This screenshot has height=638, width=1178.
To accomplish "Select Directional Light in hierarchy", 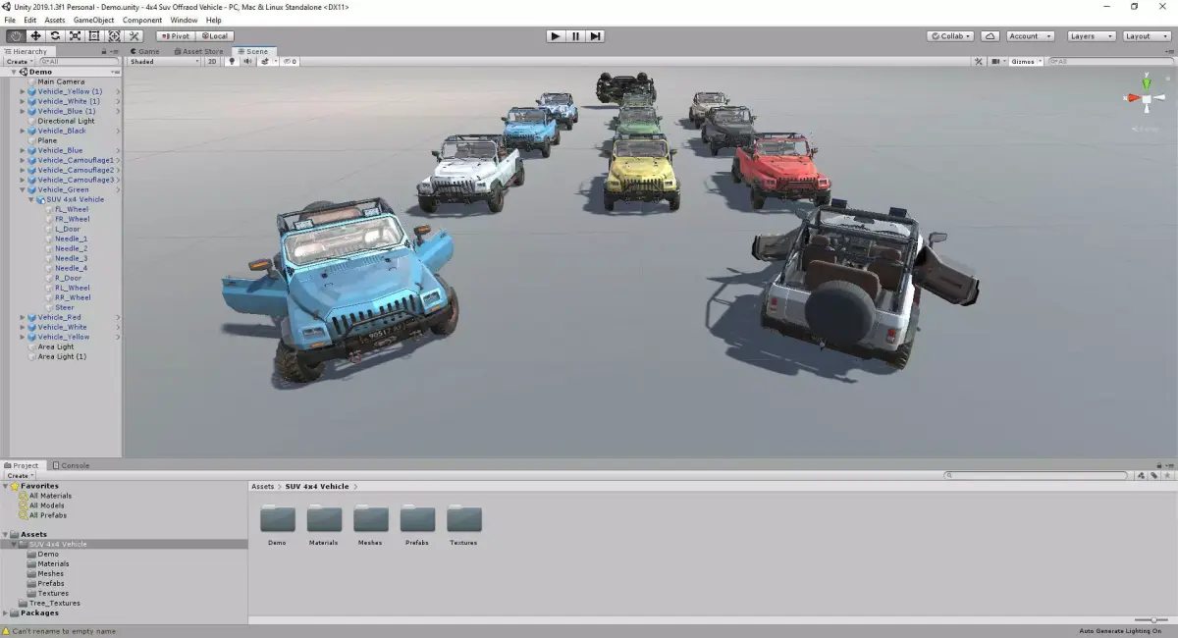I will click(x=66, y=121).
